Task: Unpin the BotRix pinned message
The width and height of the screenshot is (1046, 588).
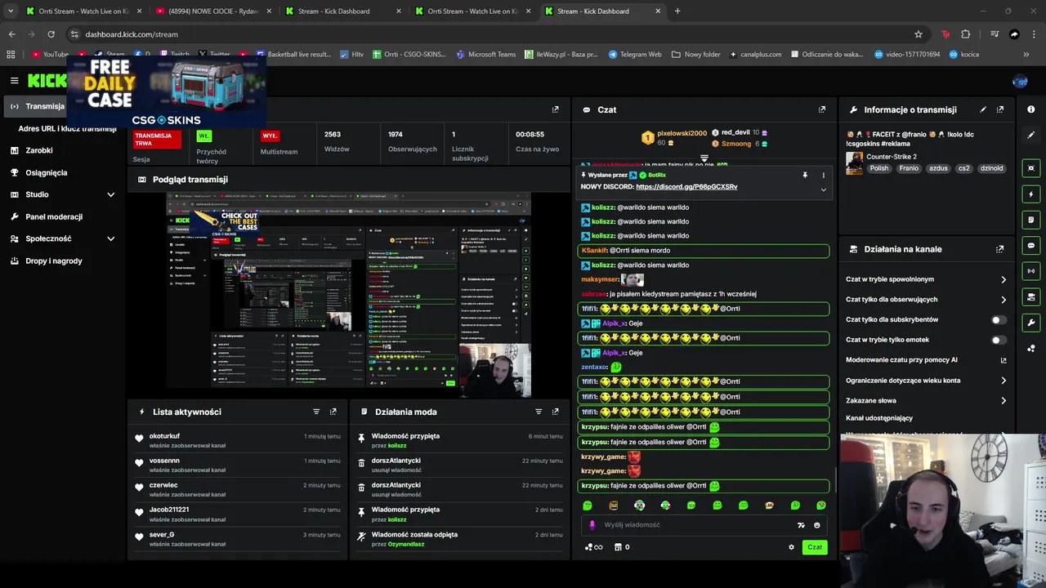Action: pos(805,175)
